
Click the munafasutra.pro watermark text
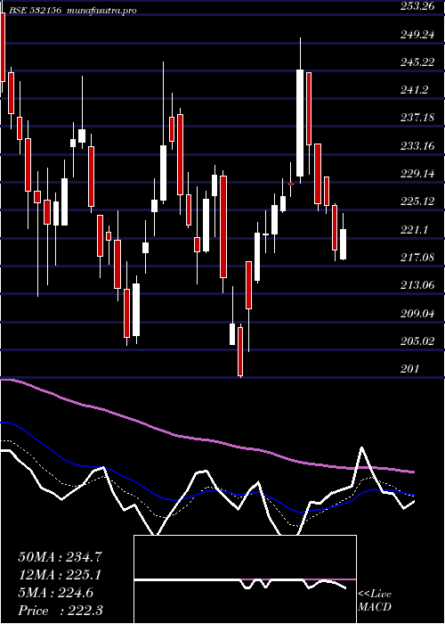tap(102, 11)
